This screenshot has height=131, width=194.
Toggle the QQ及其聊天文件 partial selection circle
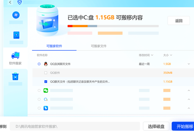39,64
